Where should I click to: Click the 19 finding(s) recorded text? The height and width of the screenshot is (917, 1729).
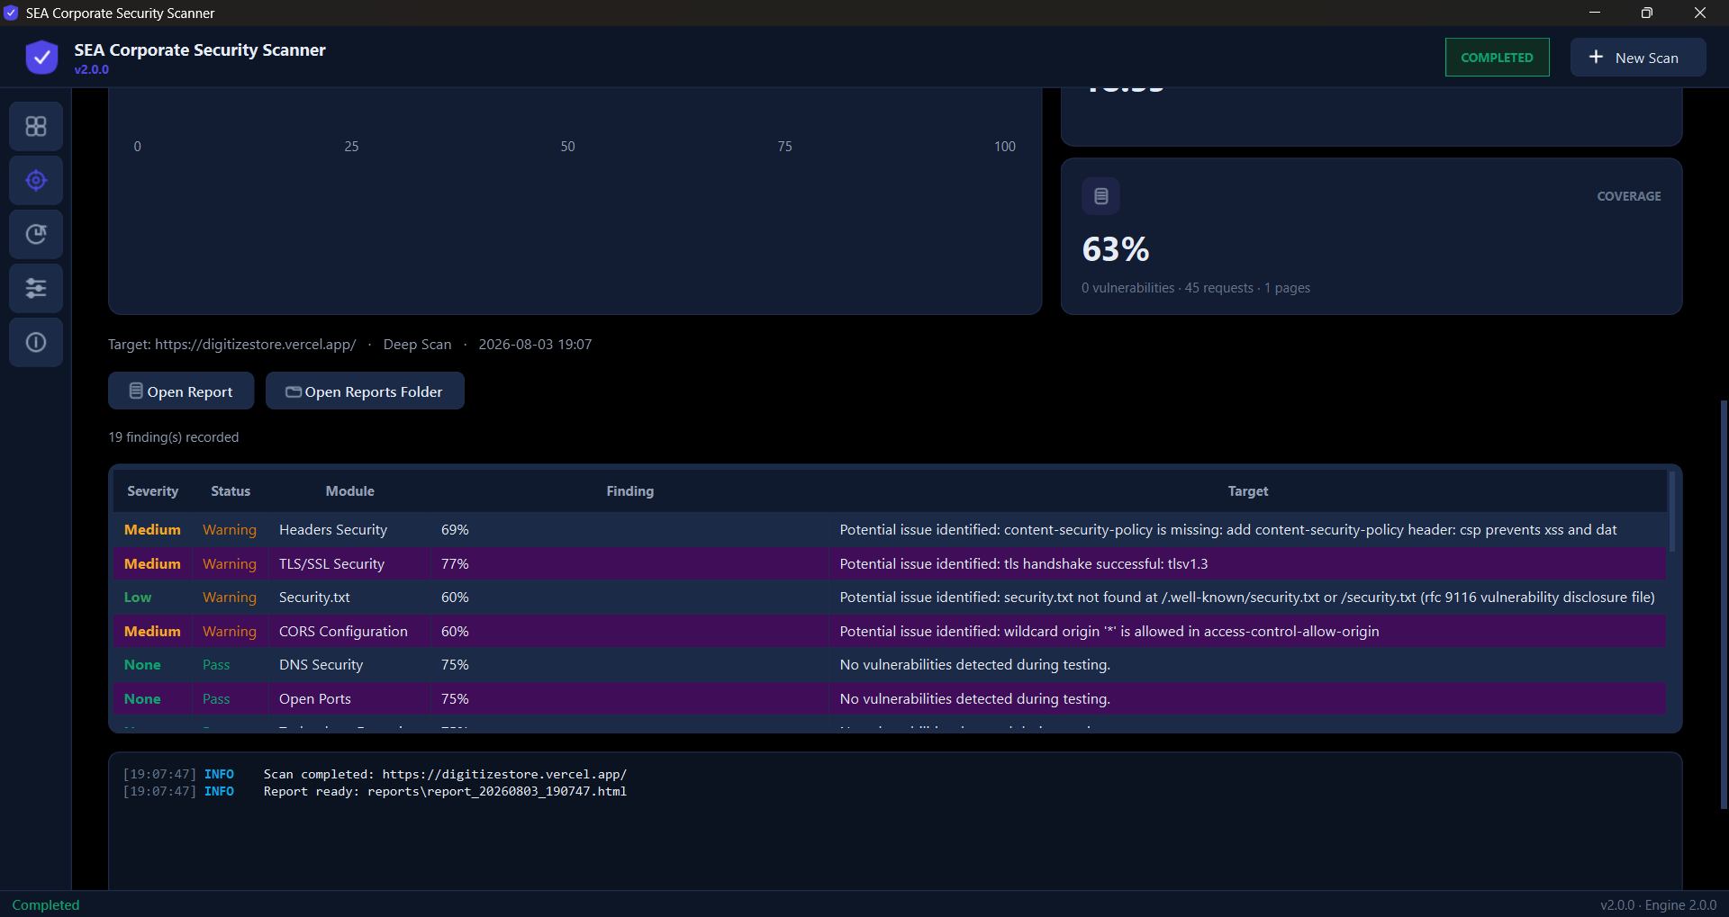[174, 437]
